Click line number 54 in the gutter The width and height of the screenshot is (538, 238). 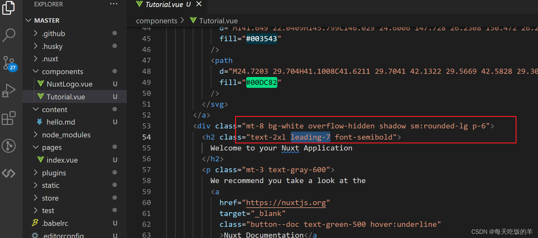[x=146, y=137]
